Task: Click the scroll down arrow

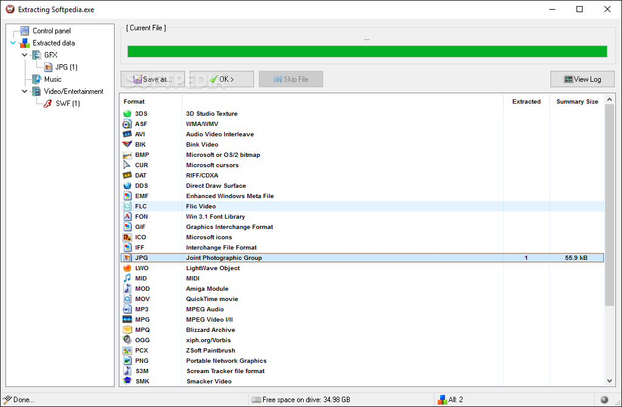Action: tap(610, 381)
